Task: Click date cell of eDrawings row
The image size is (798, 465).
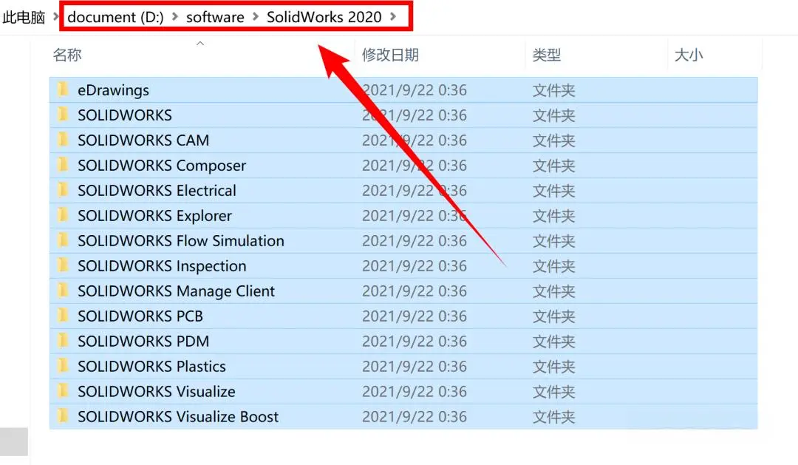Action: click(x=415, y=90)
